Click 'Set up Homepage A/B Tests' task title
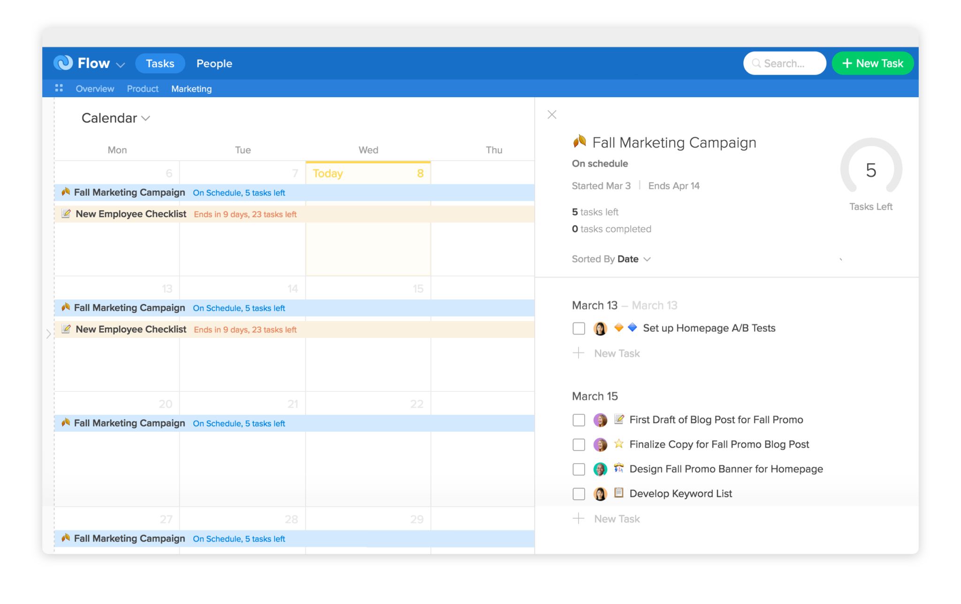This screenshot has width=961, height=604. (x=709, y=328)
